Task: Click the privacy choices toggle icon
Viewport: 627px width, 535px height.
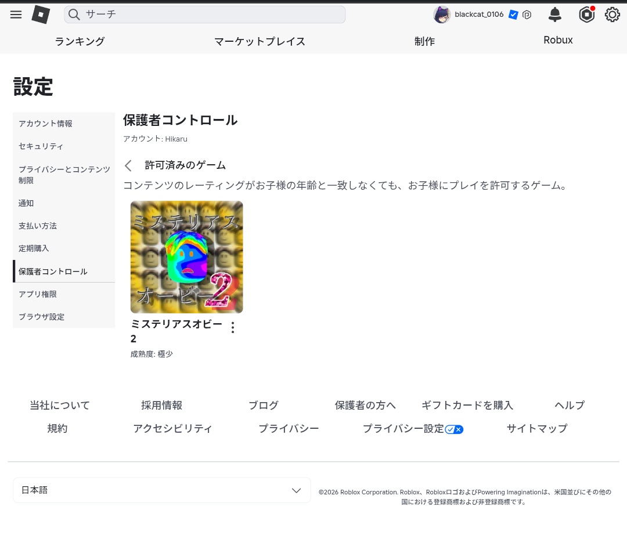Action: pyautogui.click(x=454, y=429)
